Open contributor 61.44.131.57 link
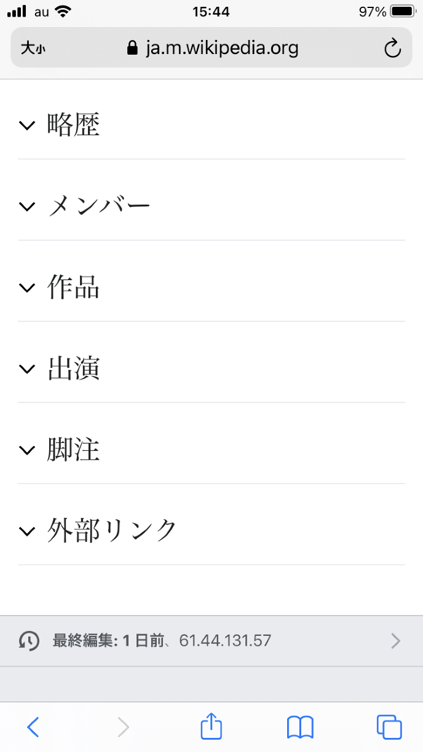423x752 pixels. tap(225, 641)
